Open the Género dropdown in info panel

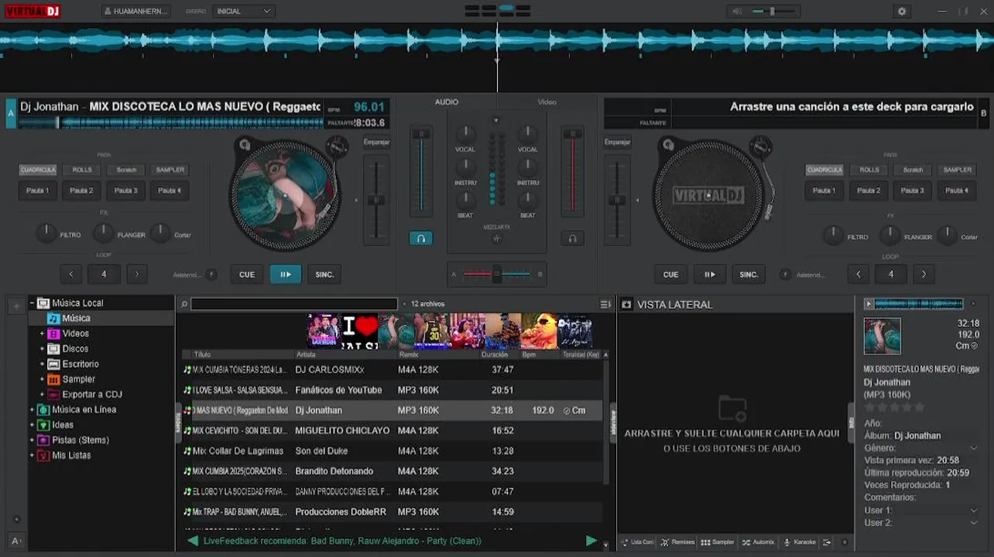pos(973,448)
